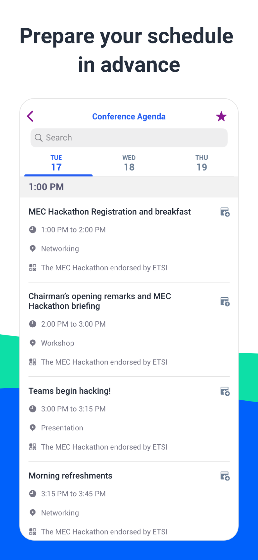Viewport: 258px width, 560px height.
Task: Add Chairman's opening remarks to schedule icon
Action: [225, 302]
